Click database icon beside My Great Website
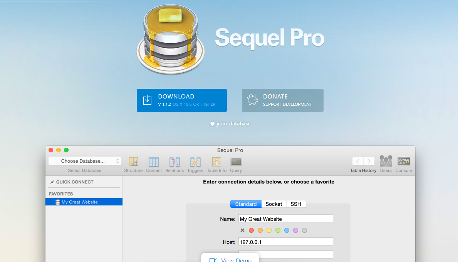 58,202
